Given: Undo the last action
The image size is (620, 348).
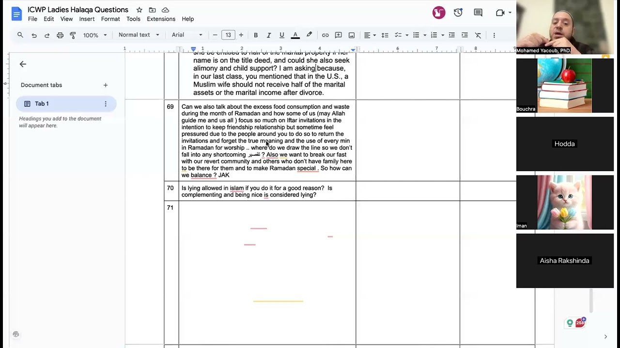Looking at the screenshot, I should pyautogui.click(x=34, y=35).
